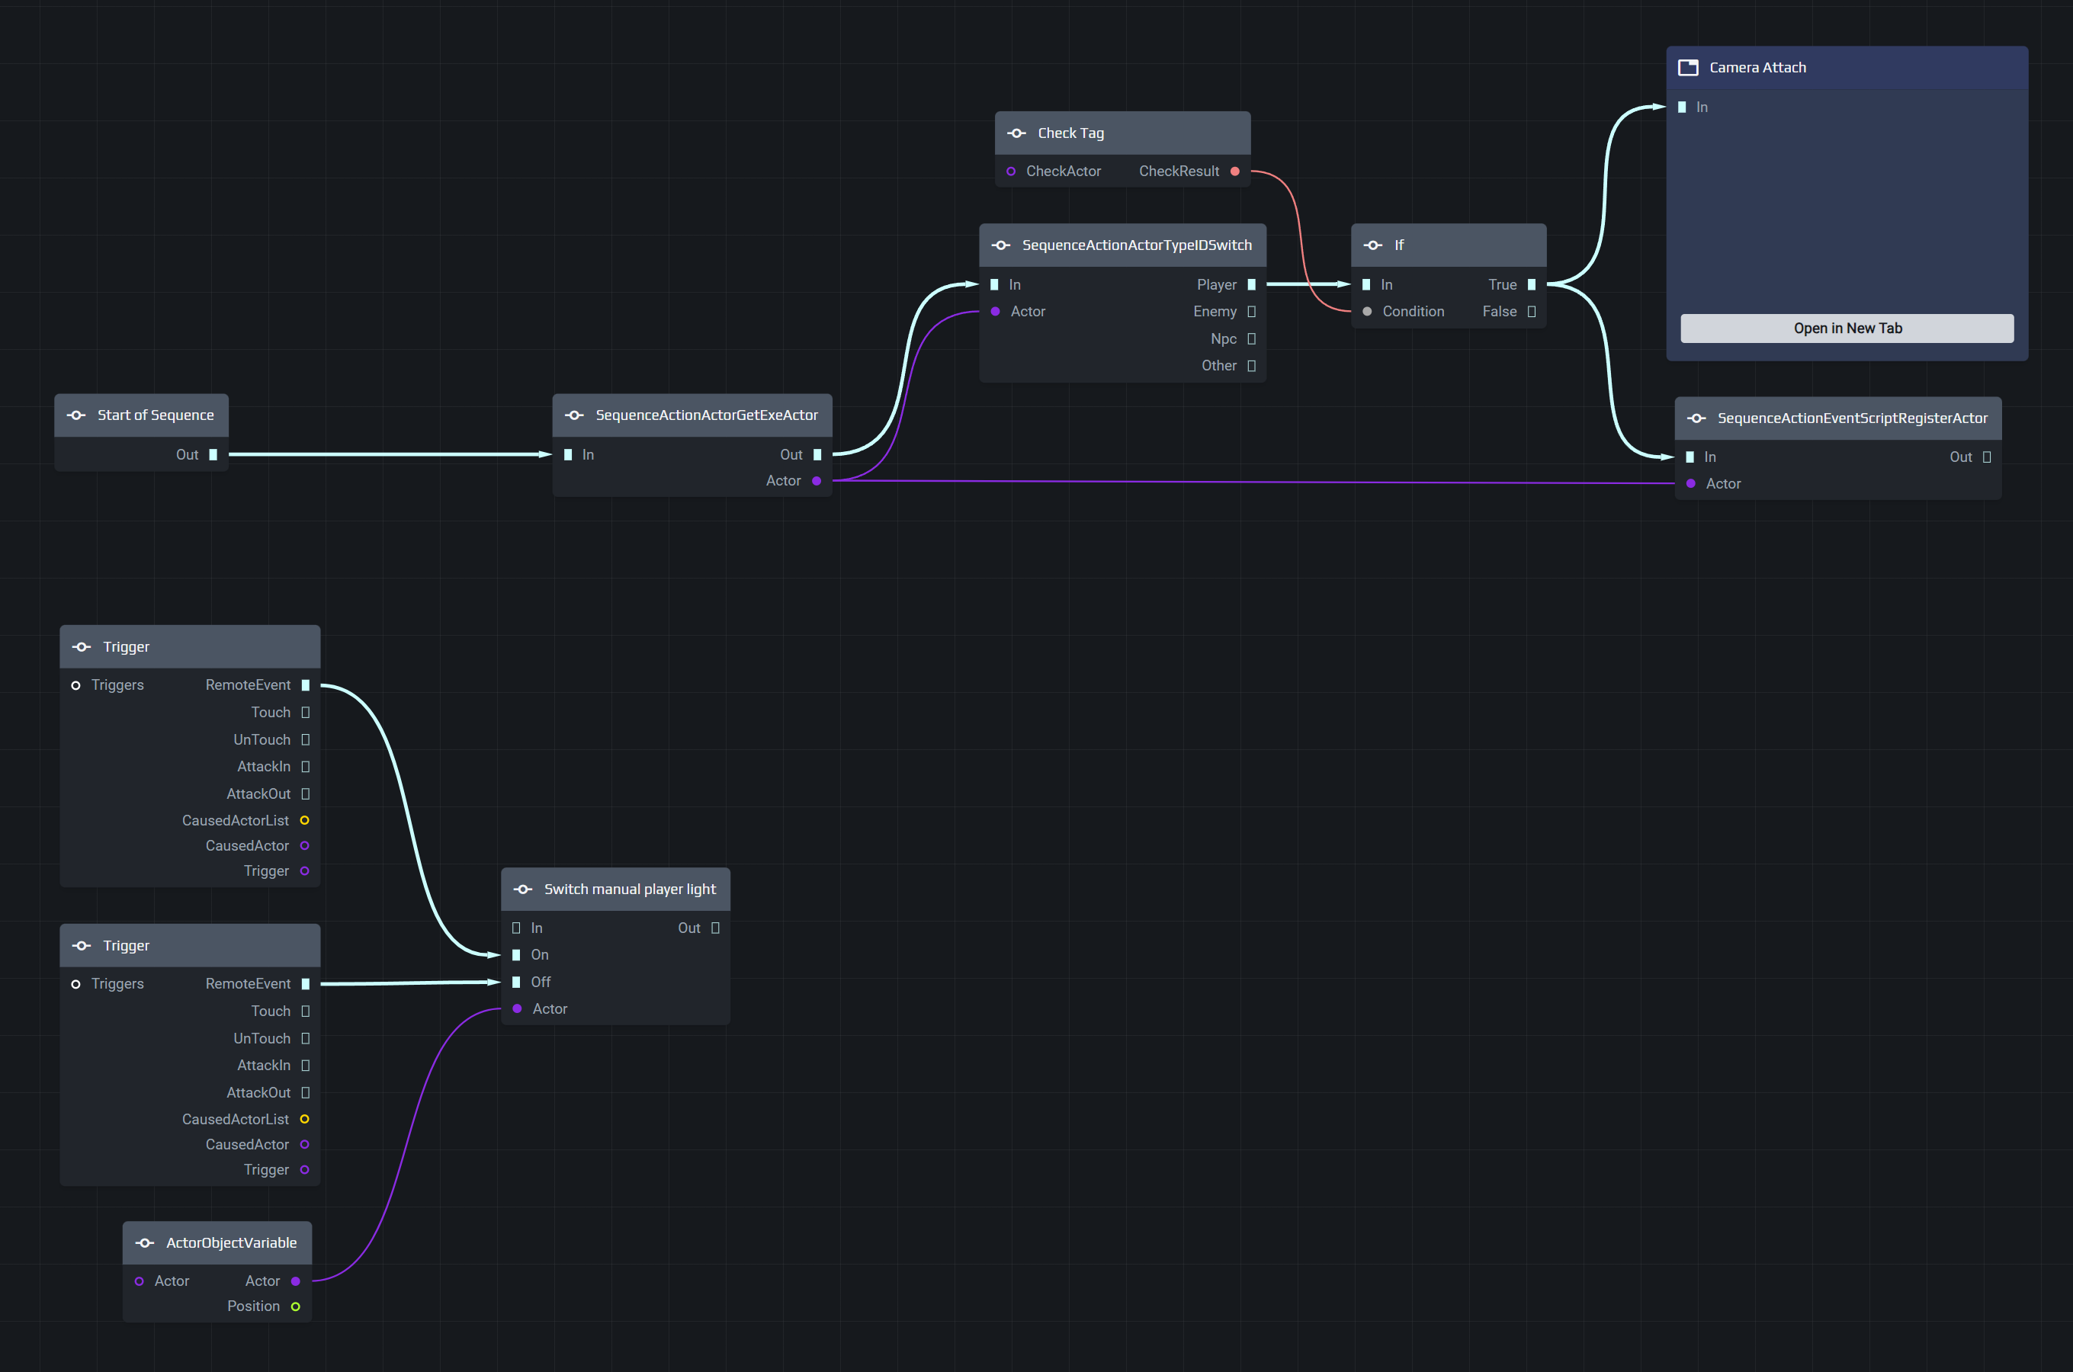
Task: Click upper Trigger CausedActor port
Action: click(304, 845)
